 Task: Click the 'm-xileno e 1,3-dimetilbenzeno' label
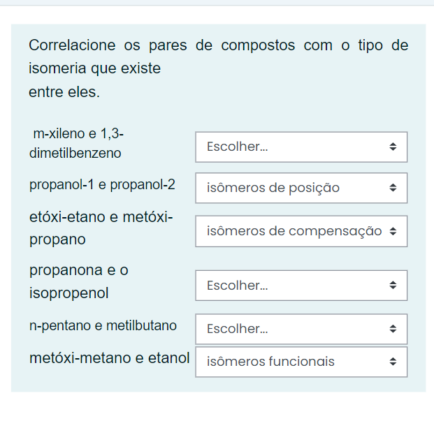(x=77, y=143)
